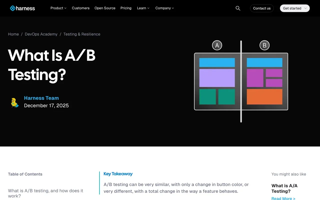This screenshot has height=200, width=320.
Task: Click the Harness Team author link
Action: coord(41,98)
